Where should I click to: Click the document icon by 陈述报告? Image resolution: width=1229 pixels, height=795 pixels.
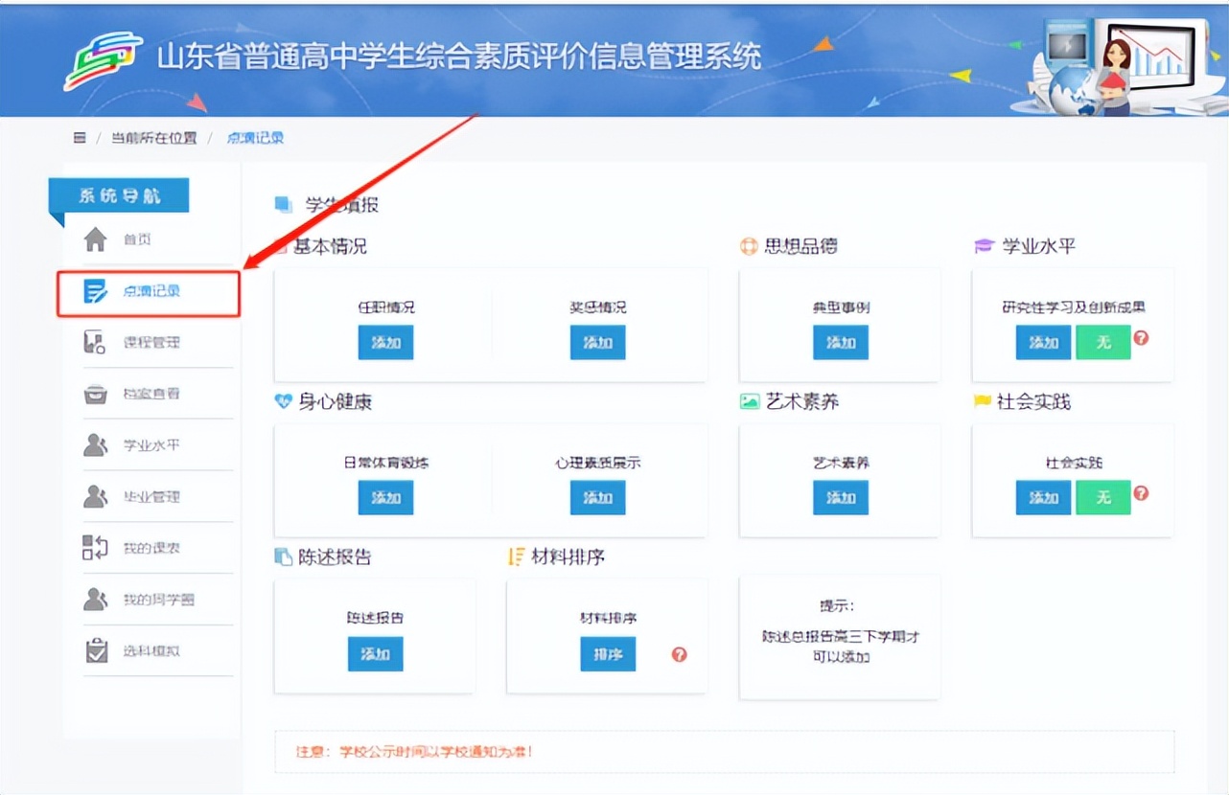[x=283, y=556]
